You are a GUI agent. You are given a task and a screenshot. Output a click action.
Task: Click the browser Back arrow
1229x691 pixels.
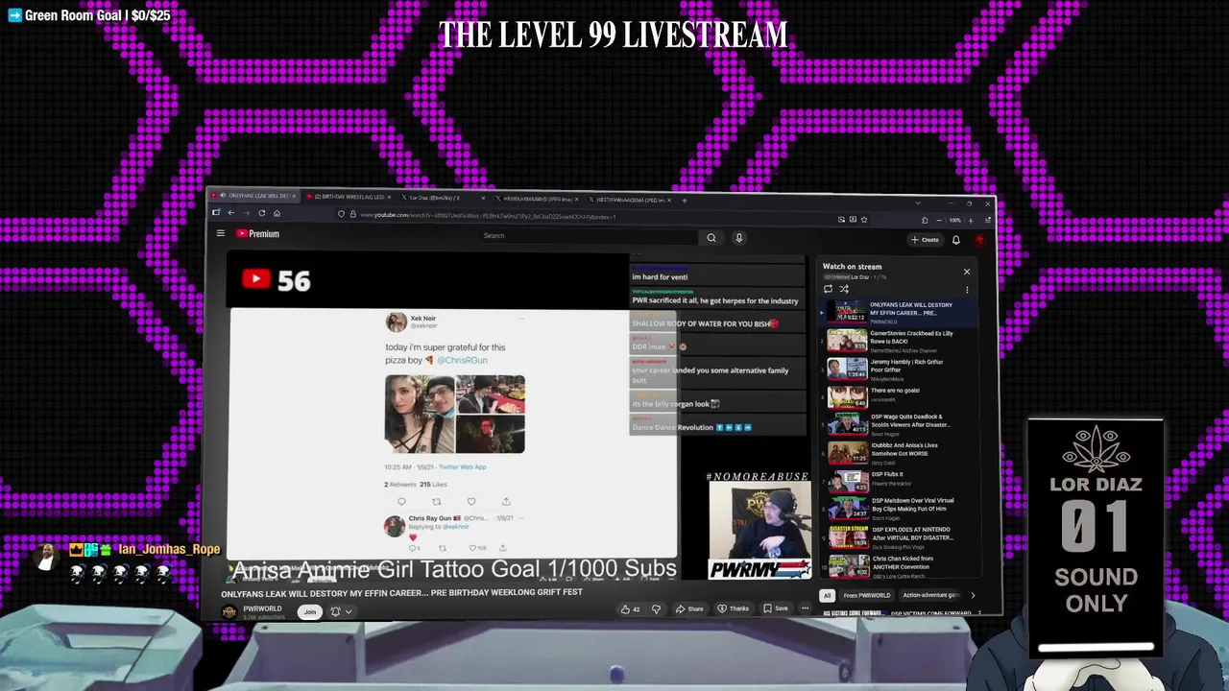click(x=230, y=212)
